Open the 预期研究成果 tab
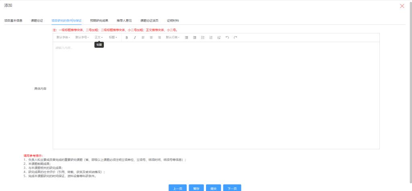The image size is (412, 191). coord(99,20)
